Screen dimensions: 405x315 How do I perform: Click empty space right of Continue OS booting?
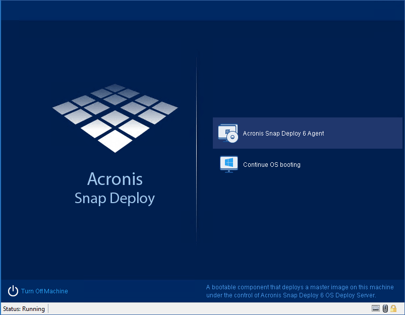(x=353, y=165)
